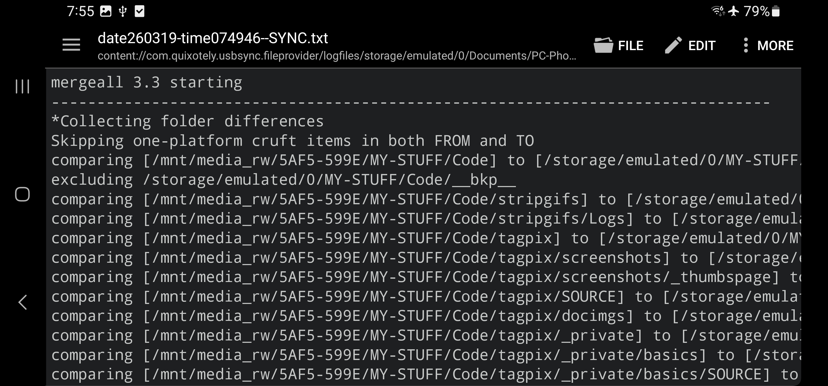This screenshot has width=828, height=386.
Task: Click the "Skipping one-platform cruft items" line
Action: pos(293,141)
